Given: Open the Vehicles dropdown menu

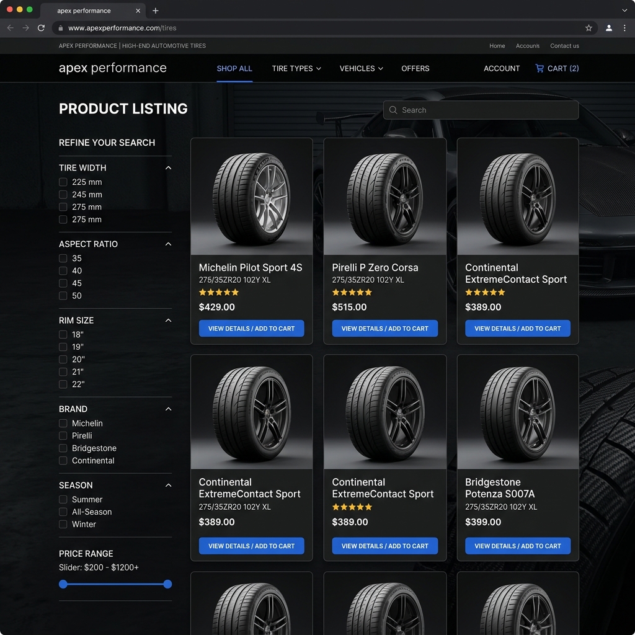Looking at the screenshot, I should pyautogui.click(x=362, y=68).
